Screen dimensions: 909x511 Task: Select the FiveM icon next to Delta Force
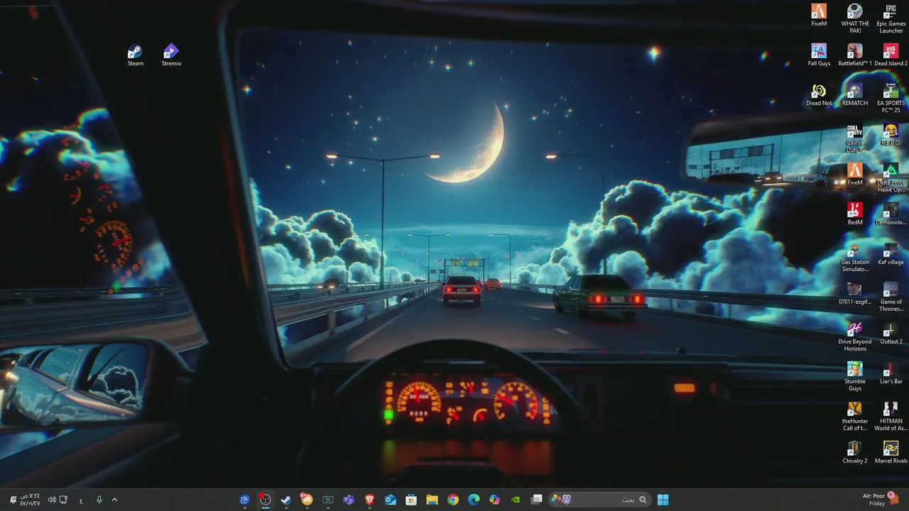(x=855, y=175)
